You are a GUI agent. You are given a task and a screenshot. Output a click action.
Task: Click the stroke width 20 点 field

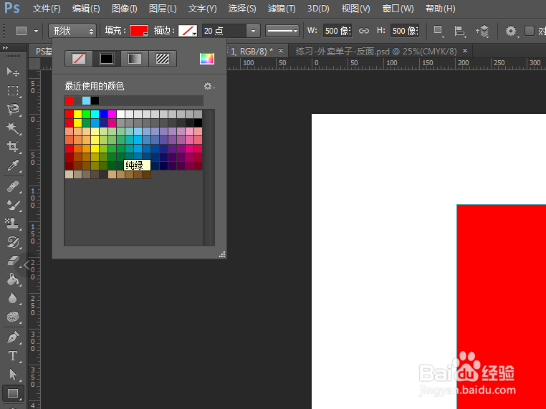click(224, 31)
